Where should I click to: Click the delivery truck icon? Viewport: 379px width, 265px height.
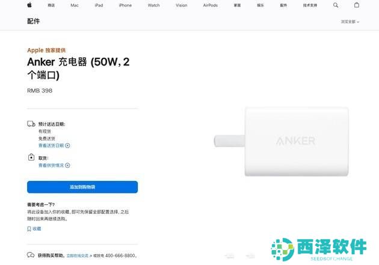31,124
